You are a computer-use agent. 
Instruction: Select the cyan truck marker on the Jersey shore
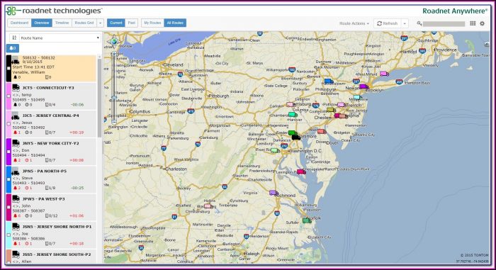(x=357, y=98)
